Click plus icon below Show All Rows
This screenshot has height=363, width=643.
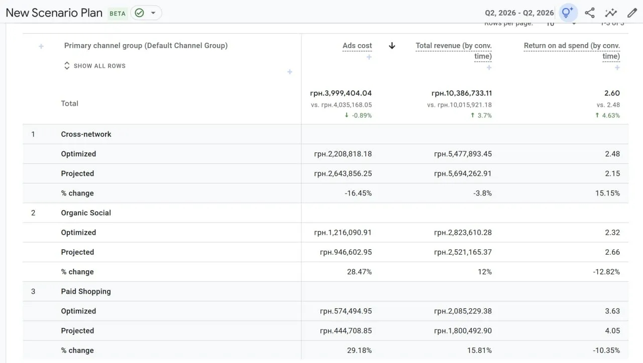click(x=290, y=72)
